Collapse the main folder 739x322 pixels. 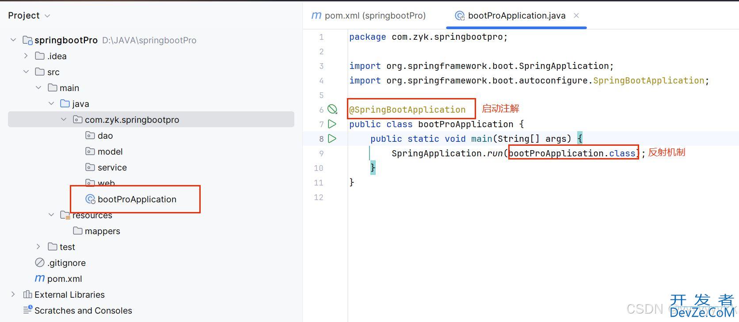pos(38,88)
